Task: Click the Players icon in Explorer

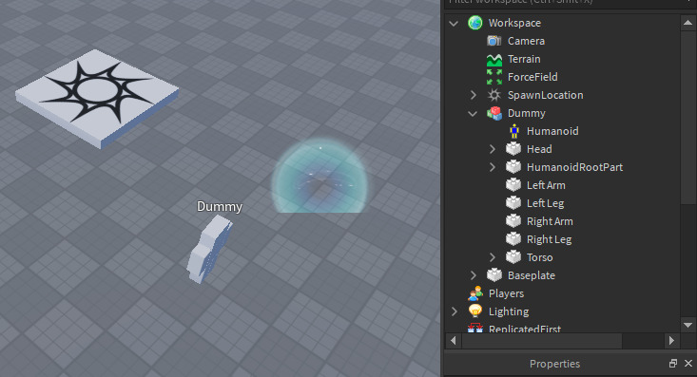Action: (x=475, y=293)
